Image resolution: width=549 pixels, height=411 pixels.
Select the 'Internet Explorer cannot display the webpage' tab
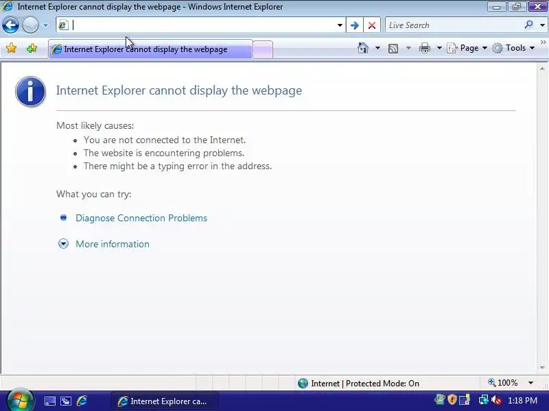(x=150, y=49)
